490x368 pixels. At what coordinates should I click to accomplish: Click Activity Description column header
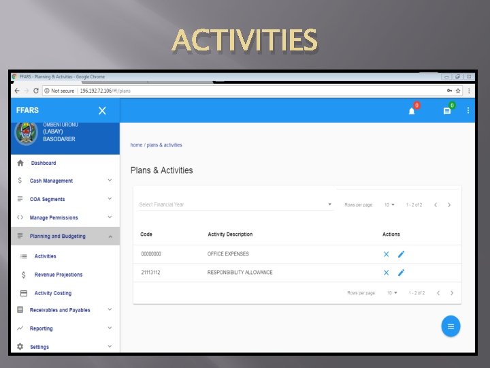[230, 234]
